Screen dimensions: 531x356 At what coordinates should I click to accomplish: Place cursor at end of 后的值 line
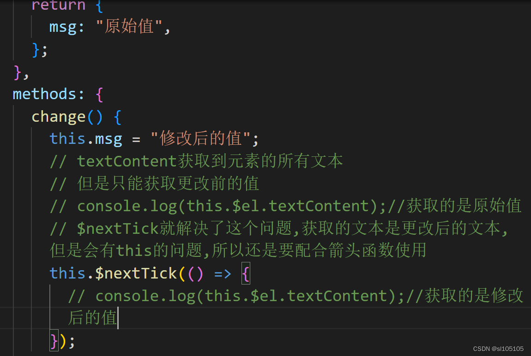pyautogui.click(x=118, y=318)
